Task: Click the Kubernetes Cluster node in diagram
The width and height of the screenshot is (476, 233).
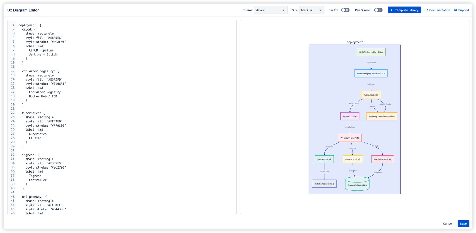Action: (x=371, y=95)
